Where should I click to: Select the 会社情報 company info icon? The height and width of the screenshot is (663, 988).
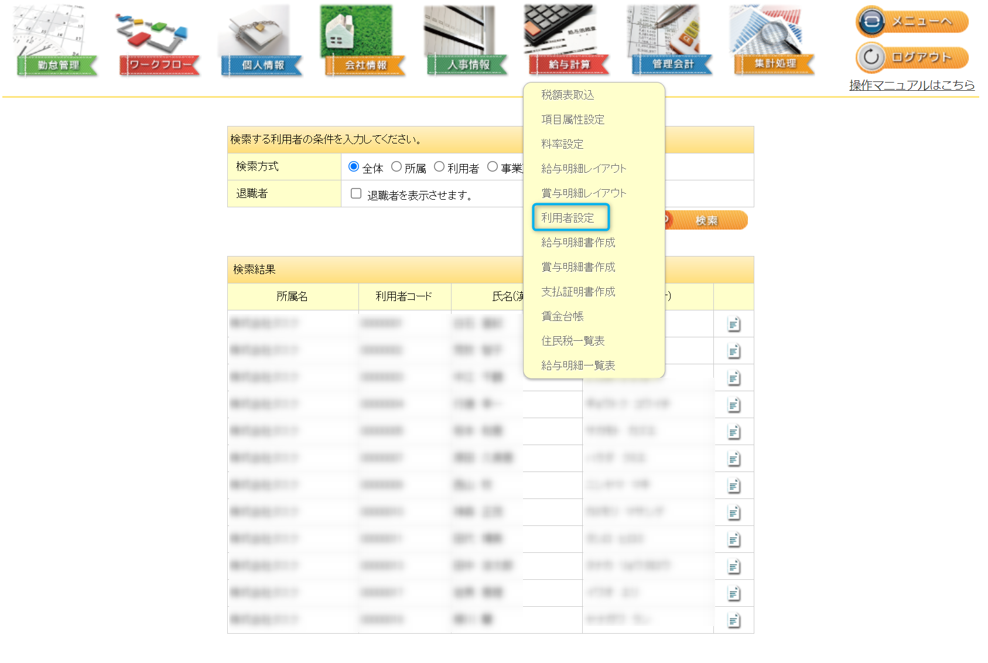[x=364, y=42]
